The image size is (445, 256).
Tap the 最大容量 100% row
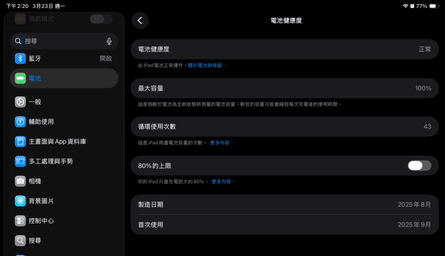point(285,88)
